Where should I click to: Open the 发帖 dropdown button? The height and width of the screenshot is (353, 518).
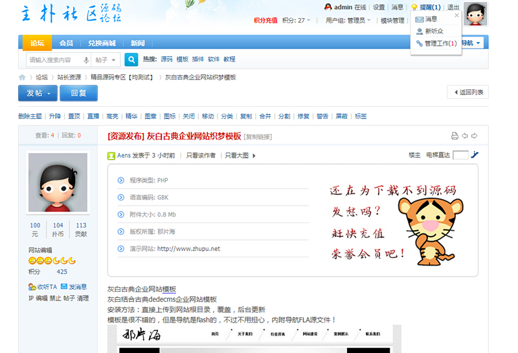coord(38,93)
